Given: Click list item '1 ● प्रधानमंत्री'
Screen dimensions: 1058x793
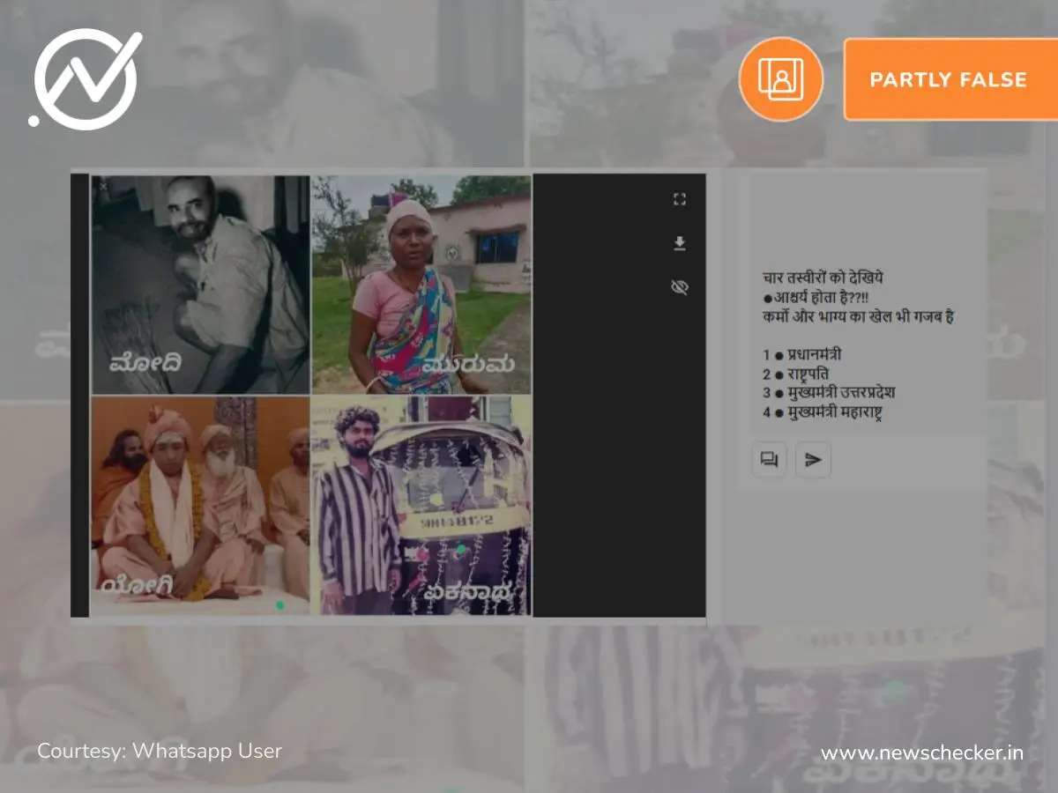Looking at the screenshot, I should pyautogui.click(x=801, y=355).
